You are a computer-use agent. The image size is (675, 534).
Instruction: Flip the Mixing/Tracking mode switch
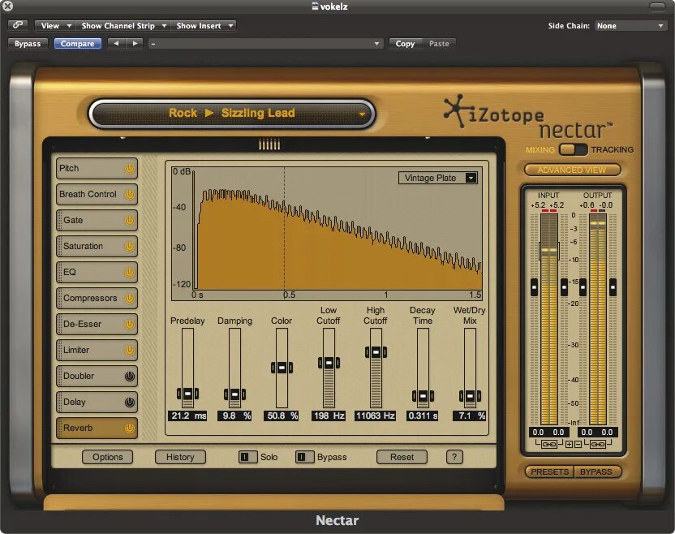coord(573,149)
